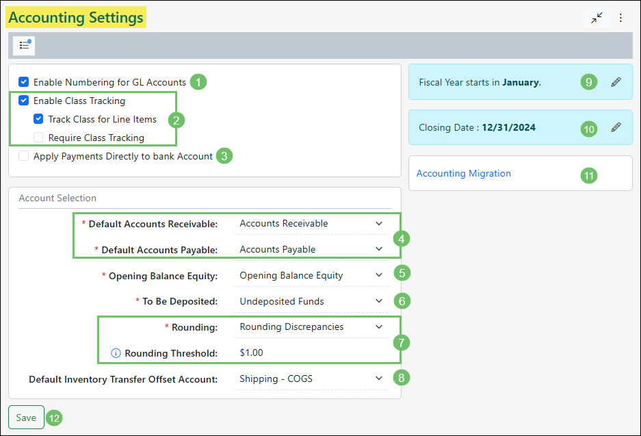The image size is (641, 436).
Task: Expand Opening Balance Equity dropdown
Action: point(311,276)
